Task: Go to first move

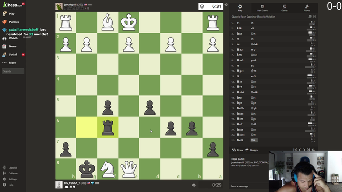Action: [x=295, y=150]
